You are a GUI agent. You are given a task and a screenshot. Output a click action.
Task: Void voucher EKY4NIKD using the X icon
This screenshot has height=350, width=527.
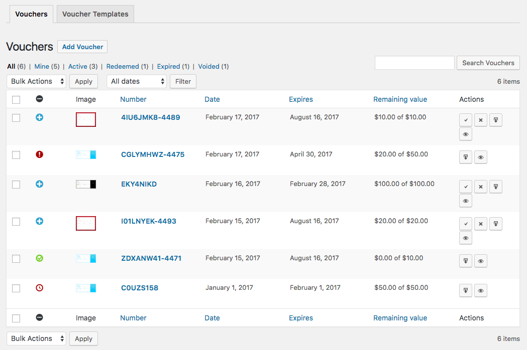[x=481, y=187]
